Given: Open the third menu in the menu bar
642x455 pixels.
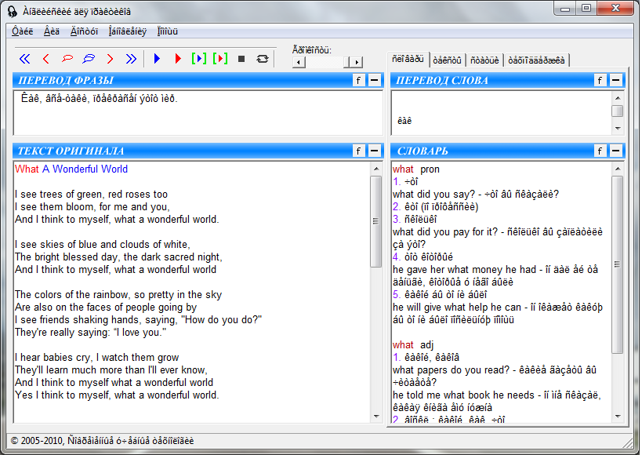Looking at the screenshot, I should (x=84, y=31).
